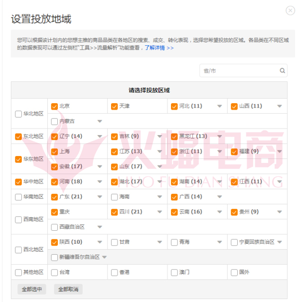
Task: Check the 甘肃 checkbox
Action: pos(115,242)
